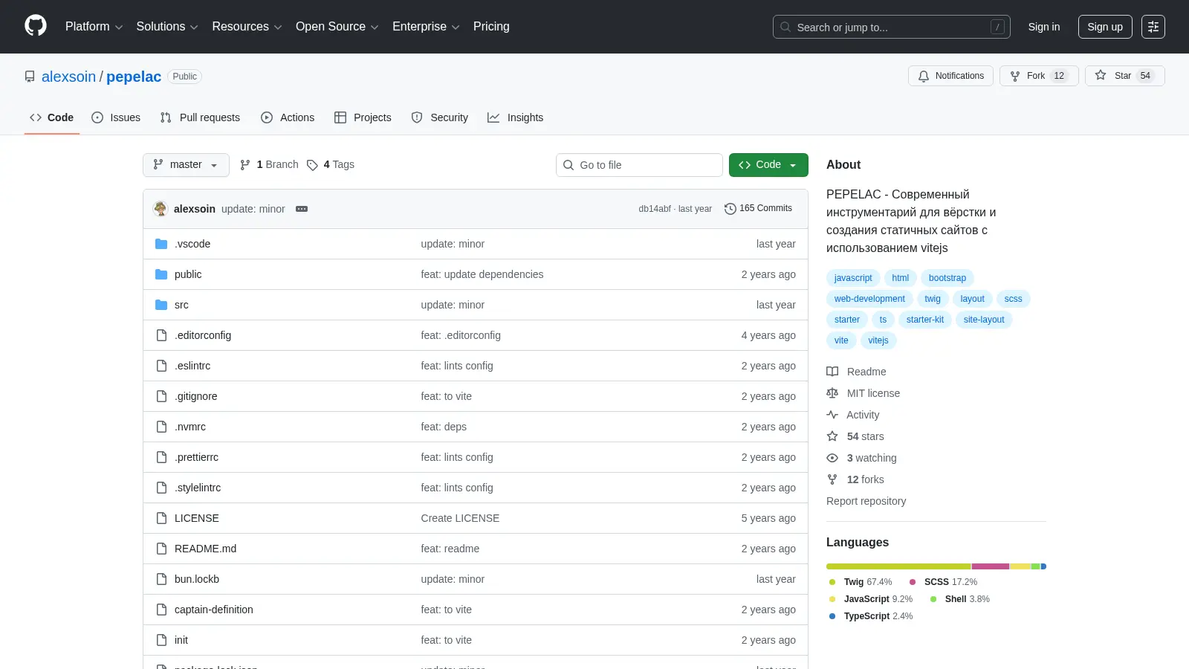Open alexsoin user profile link
The height and width of the screenshot is (669, 1189).
pyautogui.click(x=68, y=77)
